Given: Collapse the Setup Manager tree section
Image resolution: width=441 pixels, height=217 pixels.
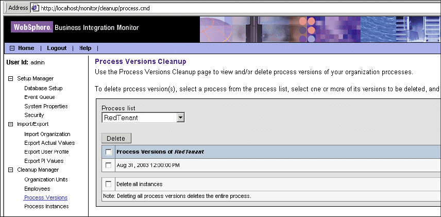Looking at the screenshot, I should (x=11, y=78).
